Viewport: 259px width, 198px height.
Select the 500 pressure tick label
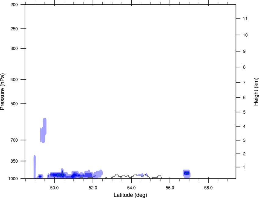pyautogui.click(x=14, y=104)
